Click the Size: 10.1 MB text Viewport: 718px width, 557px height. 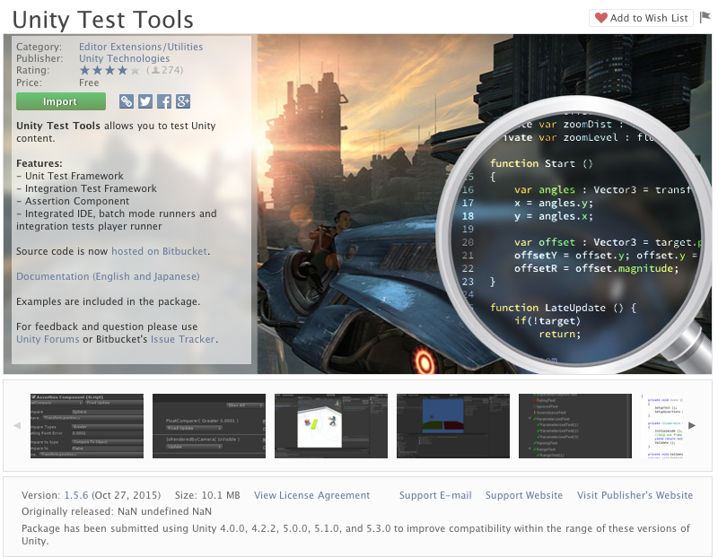tap(207, 495)
